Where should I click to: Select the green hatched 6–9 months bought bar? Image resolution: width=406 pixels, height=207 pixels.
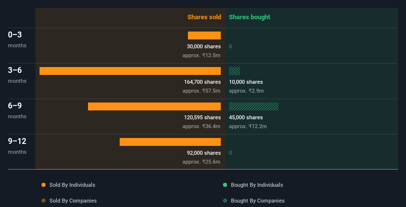254,106
